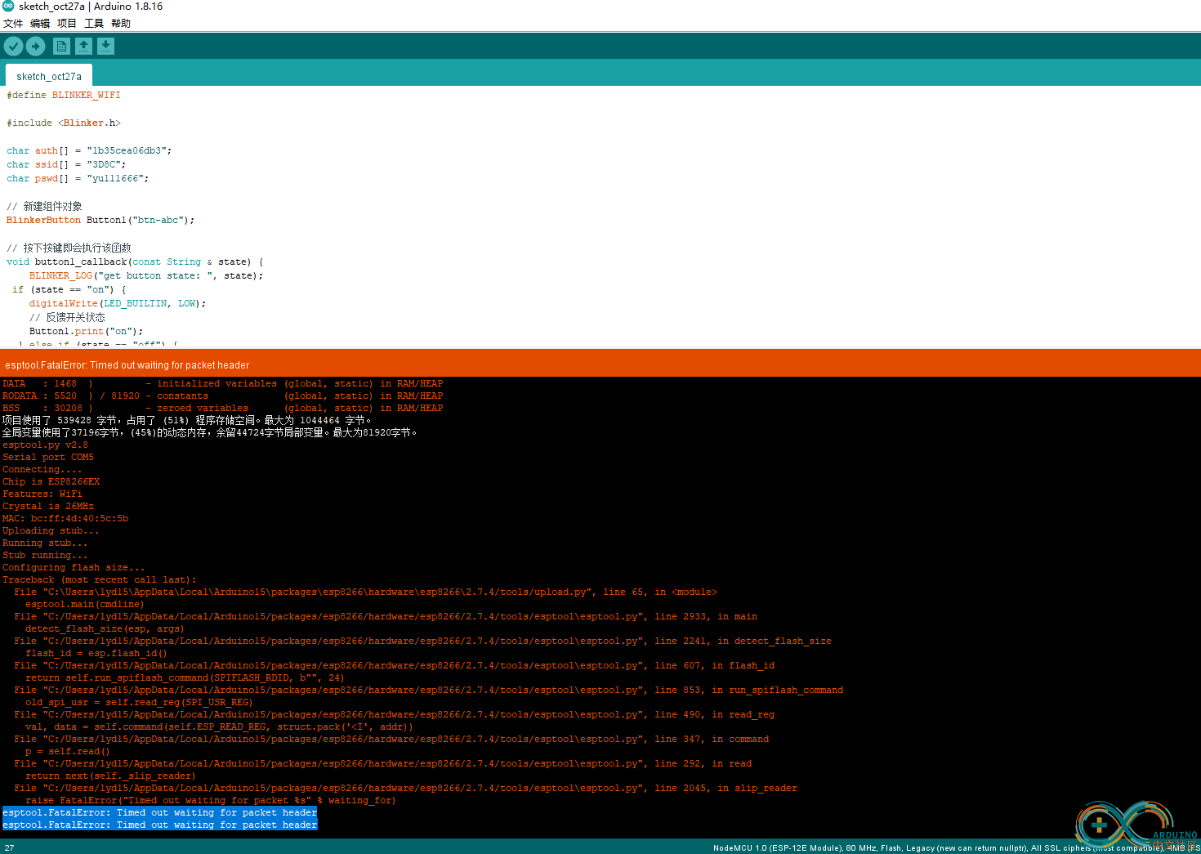Click the 'Crystal is 26MHz' console line

click(x=48, y=506)
